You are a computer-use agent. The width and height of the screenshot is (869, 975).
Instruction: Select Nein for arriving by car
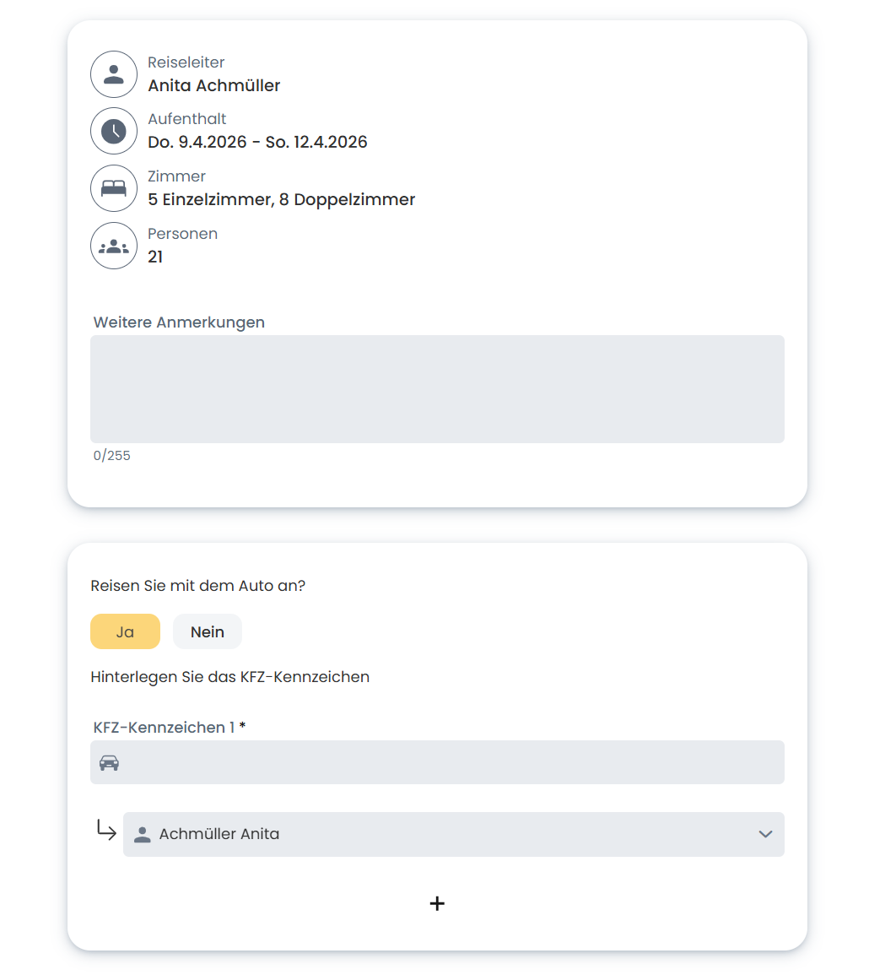pos(208,631)
